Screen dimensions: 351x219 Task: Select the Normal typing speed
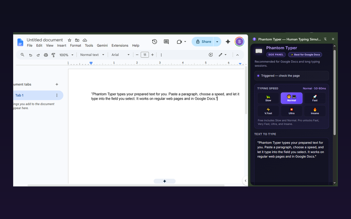coord(291,98)
